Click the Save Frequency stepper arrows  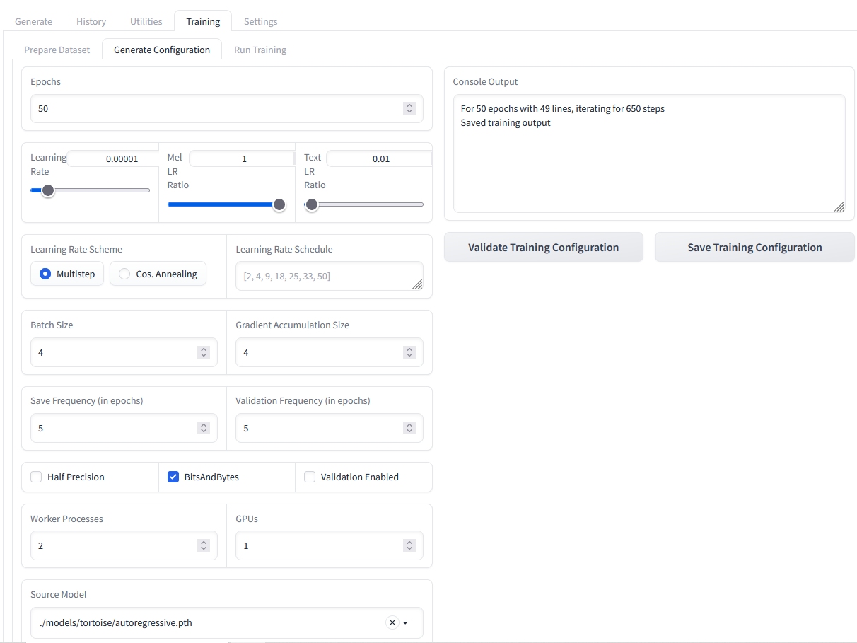point(204,428)
